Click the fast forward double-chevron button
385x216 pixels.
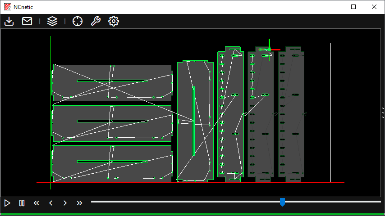[x=79, y=203]
